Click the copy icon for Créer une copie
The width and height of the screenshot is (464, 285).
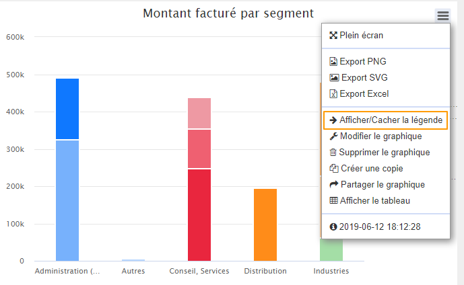click(x=333, y=168)
